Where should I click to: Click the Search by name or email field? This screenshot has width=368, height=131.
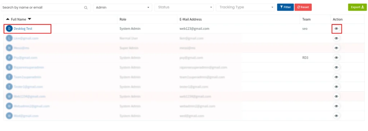[x=46, y=8]
